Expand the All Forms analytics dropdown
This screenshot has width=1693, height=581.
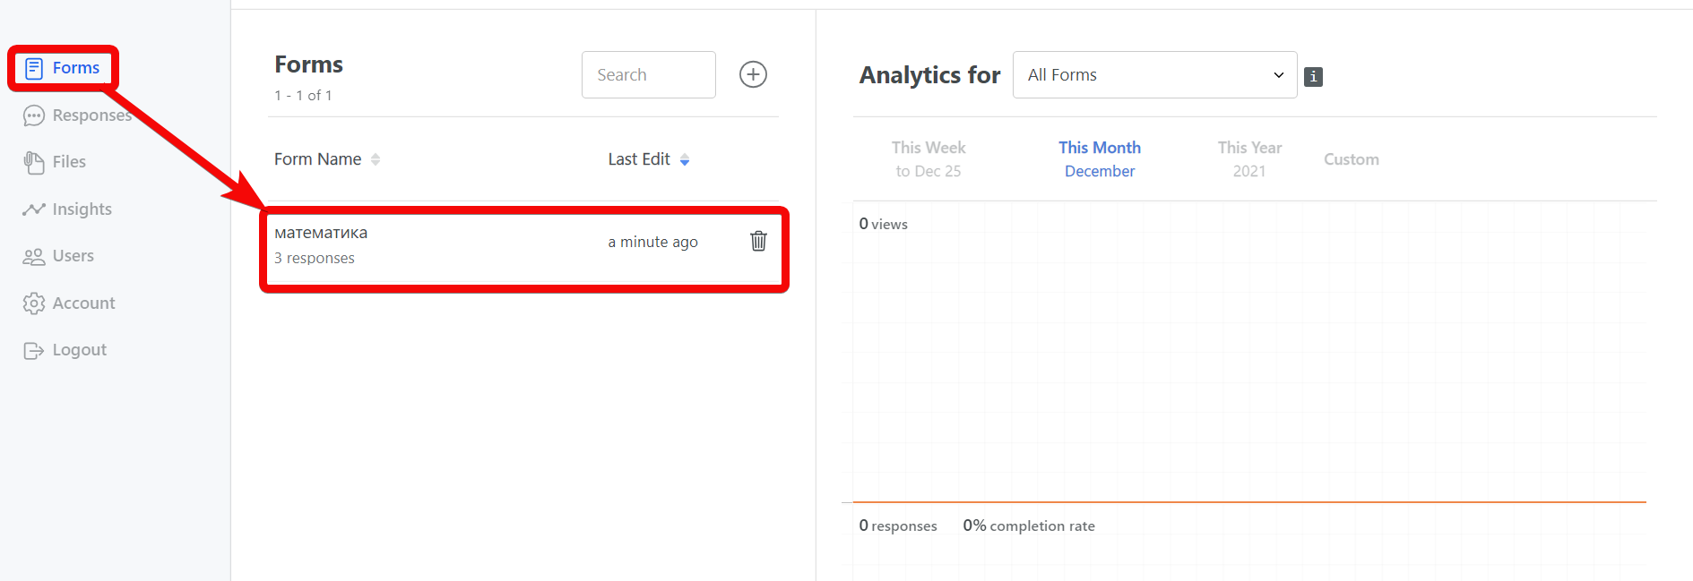point(1154,75)
